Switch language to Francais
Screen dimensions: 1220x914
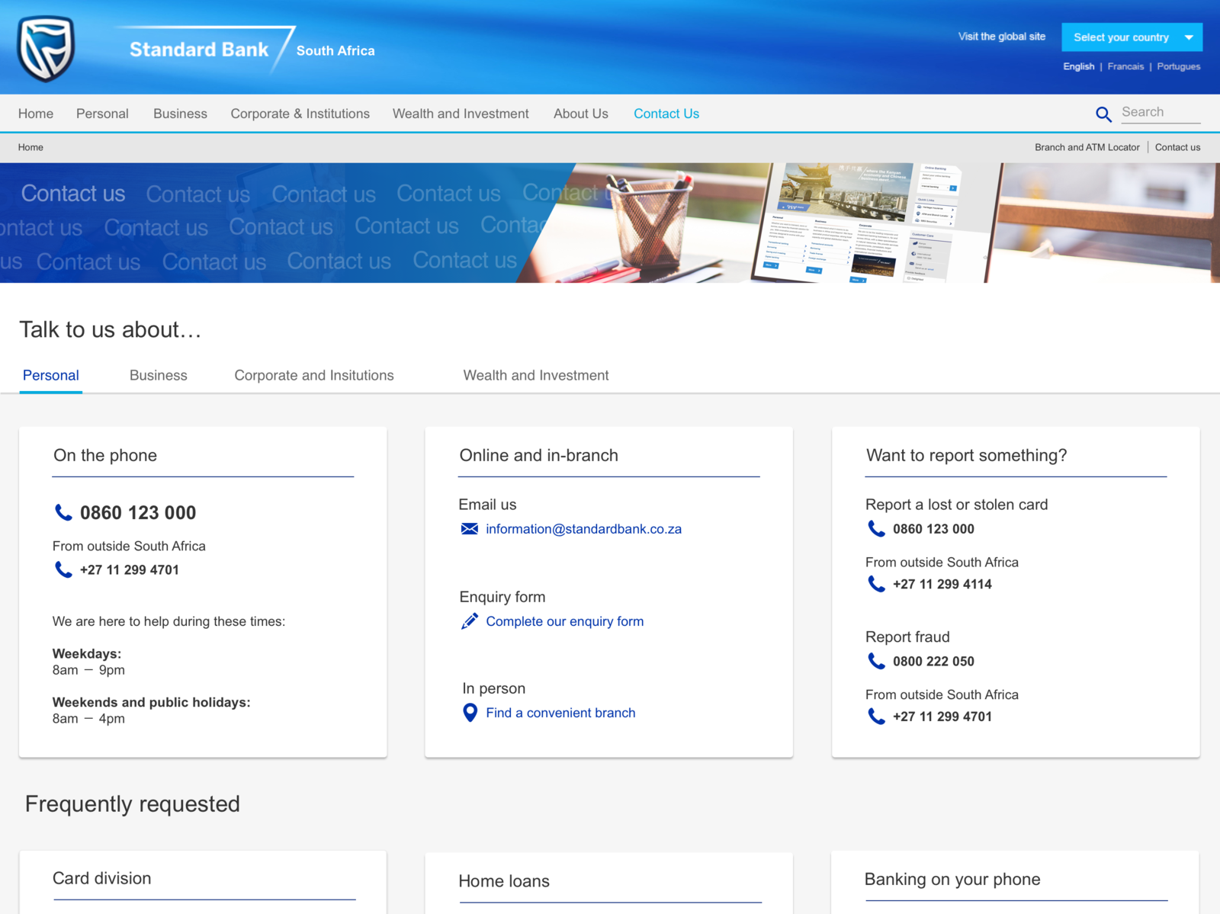tap(1125, 66)
